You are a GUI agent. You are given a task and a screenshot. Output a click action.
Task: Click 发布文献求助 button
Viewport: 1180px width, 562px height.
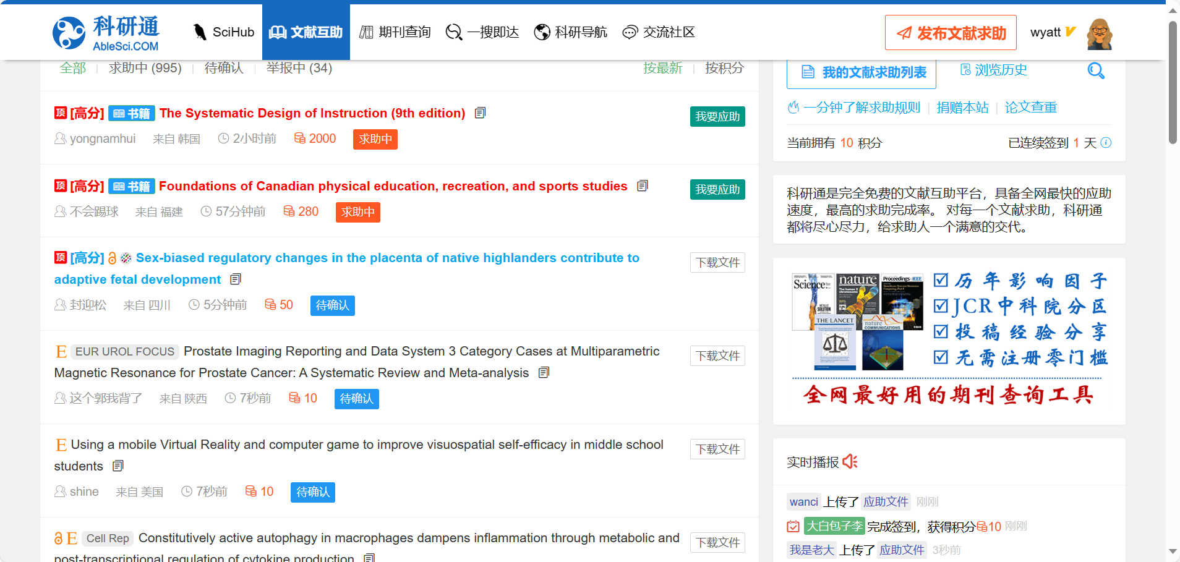[951, 33]
